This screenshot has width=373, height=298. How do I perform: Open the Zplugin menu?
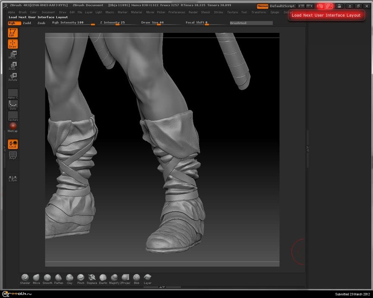275,12
